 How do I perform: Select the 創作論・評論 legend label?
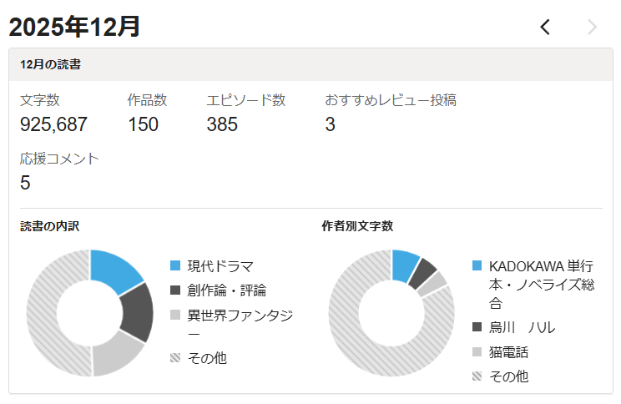pyautogui.click(x=227, y=290)
